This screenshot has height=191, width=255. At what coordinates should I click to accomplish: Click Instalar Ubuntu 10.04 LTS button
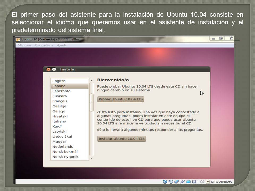(x=122, y=139)
